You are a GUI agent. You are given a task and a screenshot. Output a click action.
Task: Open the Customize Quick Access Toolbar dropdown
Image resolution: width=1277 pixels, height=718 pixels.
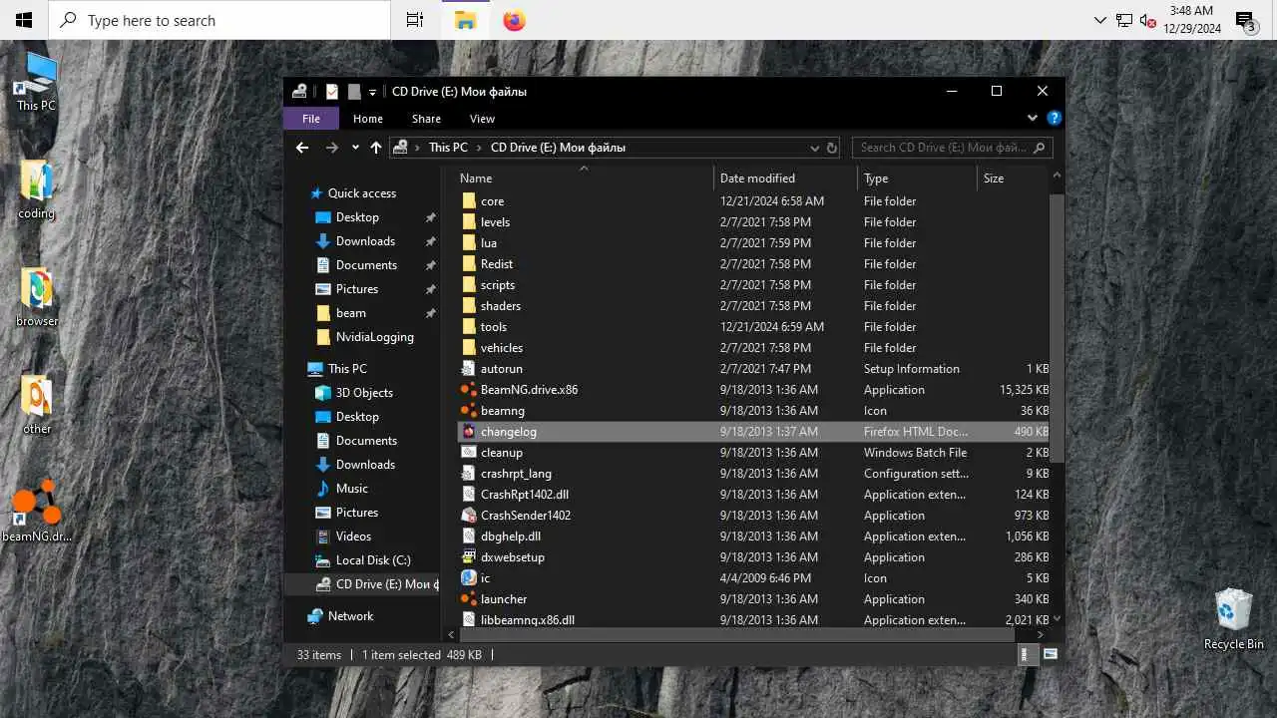pyautogui.click(x=372, y=92)
